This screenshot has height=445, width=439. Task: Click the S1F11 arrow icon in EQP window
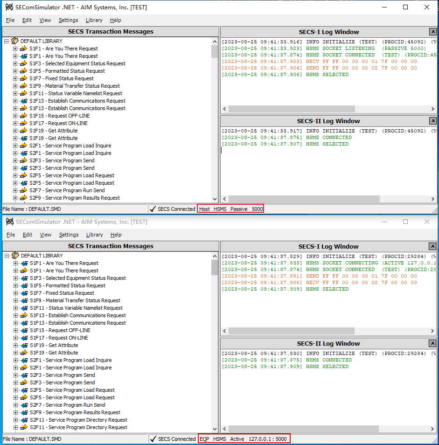coord(24,308)
